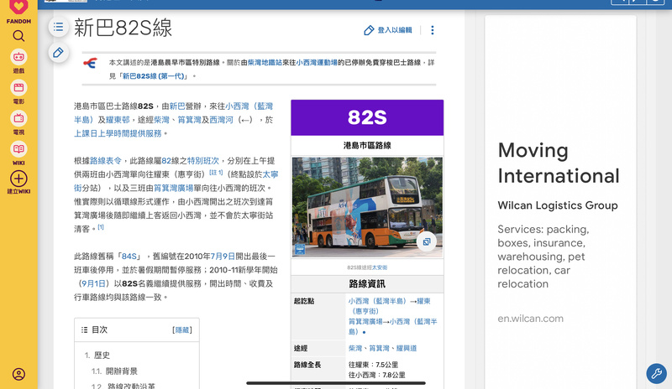The width and height of the screenshot is (672, 389).
Task: Follow the 9月1日 date link
Action: click(x=93, y=283)
